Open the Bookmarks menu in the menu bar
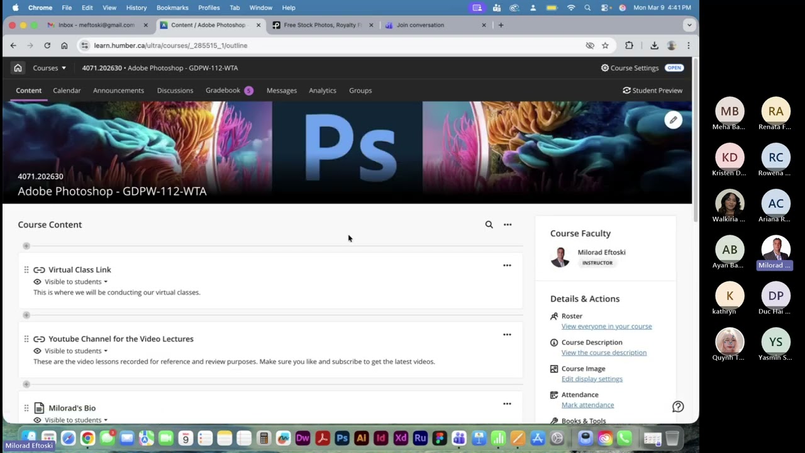This screenshot has width=805, height=453. coord(172,8)
